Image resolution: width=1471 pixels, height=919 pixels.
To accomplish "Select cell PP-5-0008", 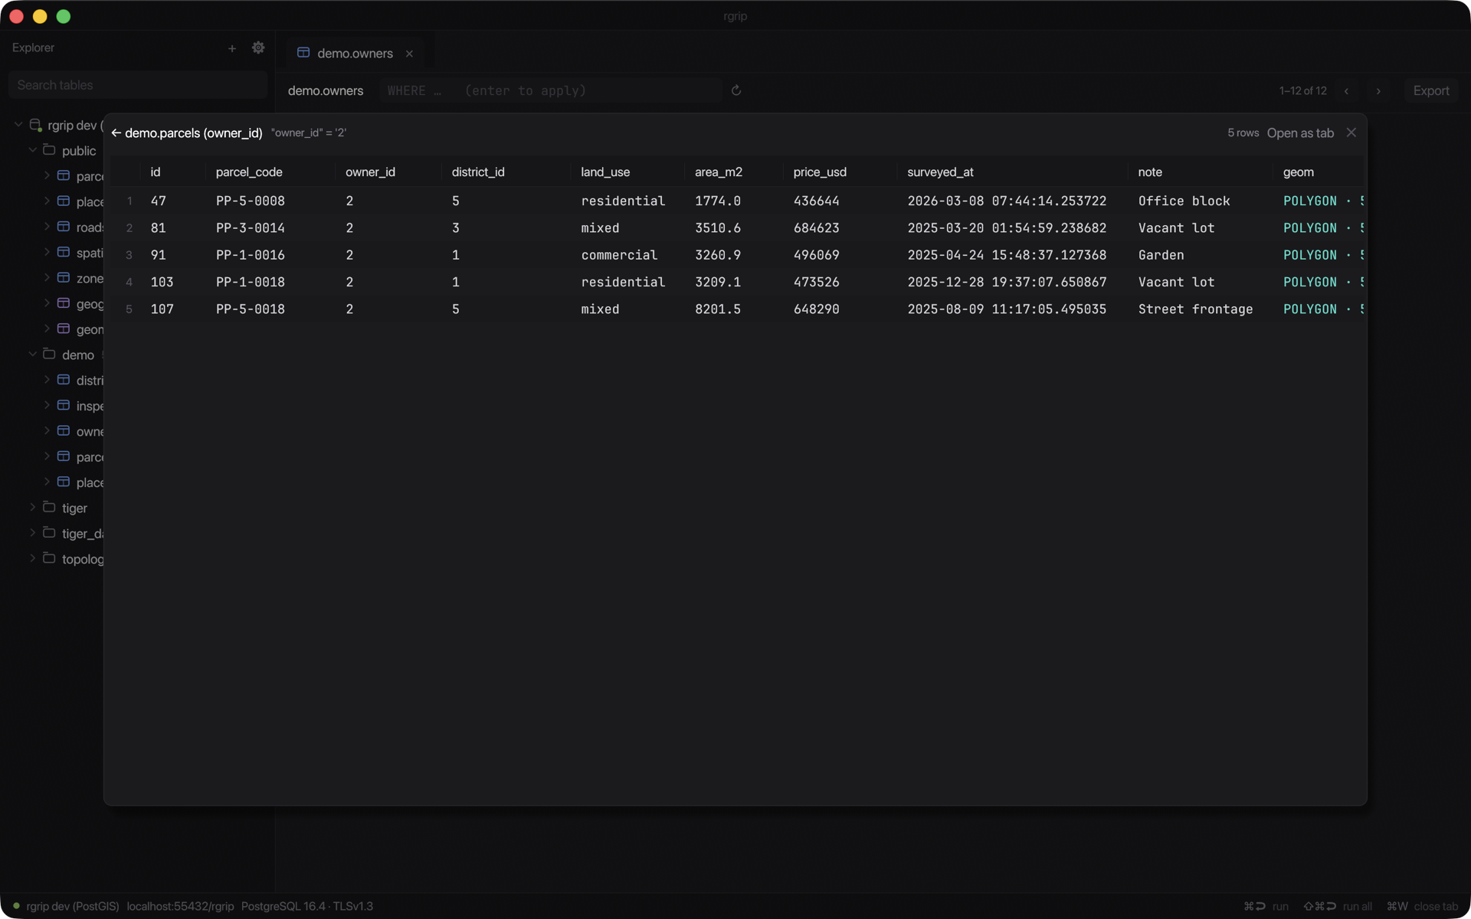I will 251,201.
